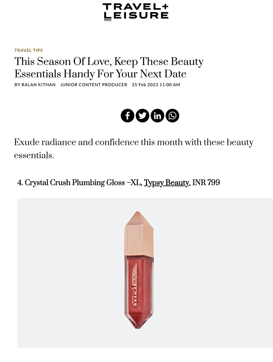Click the pointed bottom tip of gloss tube
Screen dimensions: 273x362
point(138,323)
